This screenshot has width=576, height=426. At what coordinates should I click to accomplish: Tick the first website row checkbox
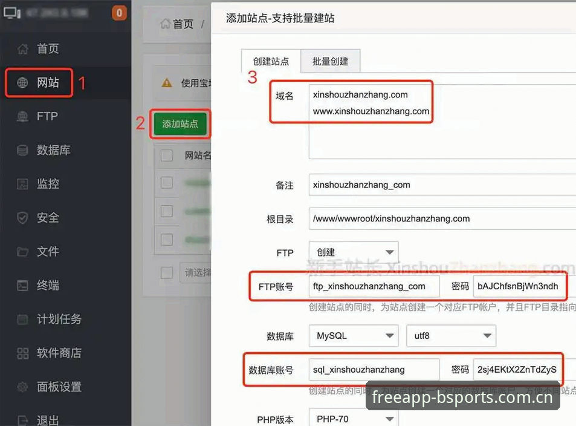167,183
